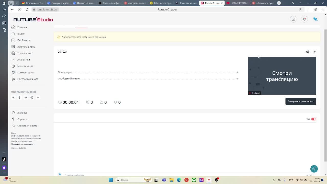Open Microsoft Teams from the taskbar
The width and height of the screenshot is (327, 184).
click(164, 180)
